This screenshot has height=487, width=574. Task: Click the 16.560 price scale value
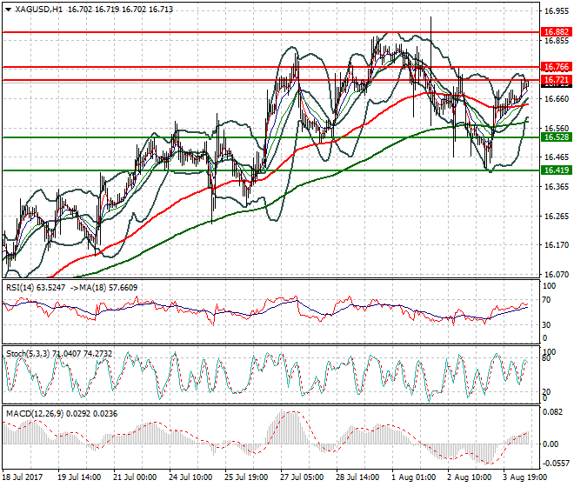[x=557, y=128]
